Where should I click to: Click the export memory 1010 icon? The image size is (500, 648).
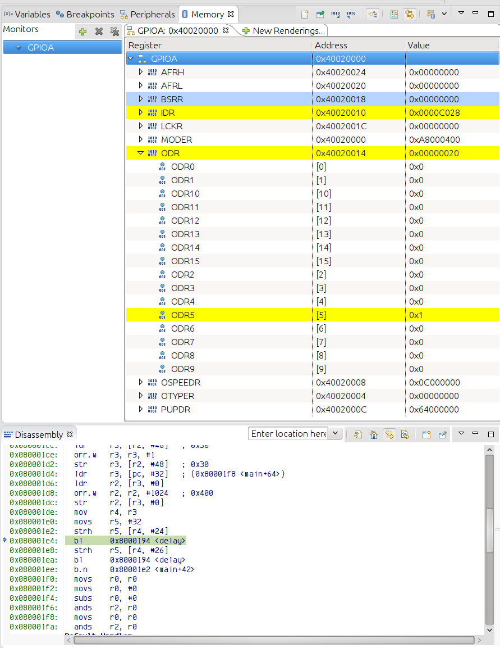point(351,15)
